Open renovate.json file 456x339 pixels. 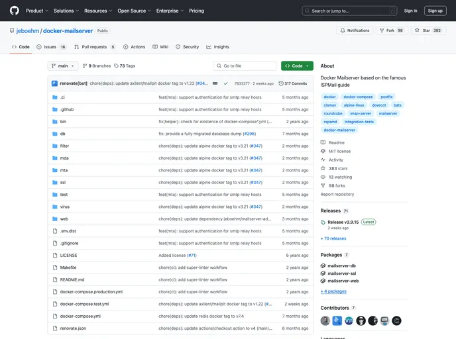pos(73,328)
